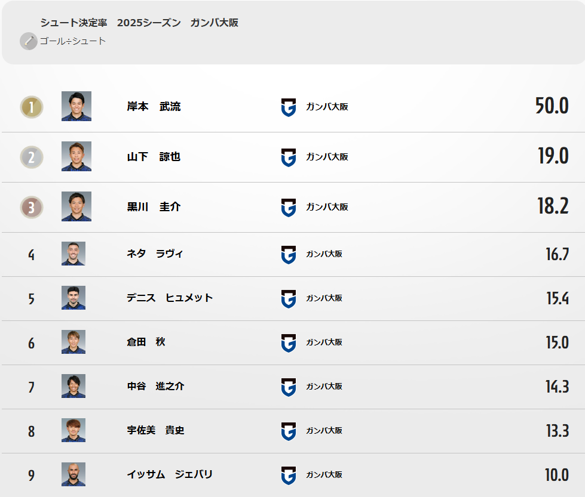Screen dimensions: 585x497
Task: Click ガンバ大阪 team name in 山下 諒也 row
Action: (x=327, y=157)
